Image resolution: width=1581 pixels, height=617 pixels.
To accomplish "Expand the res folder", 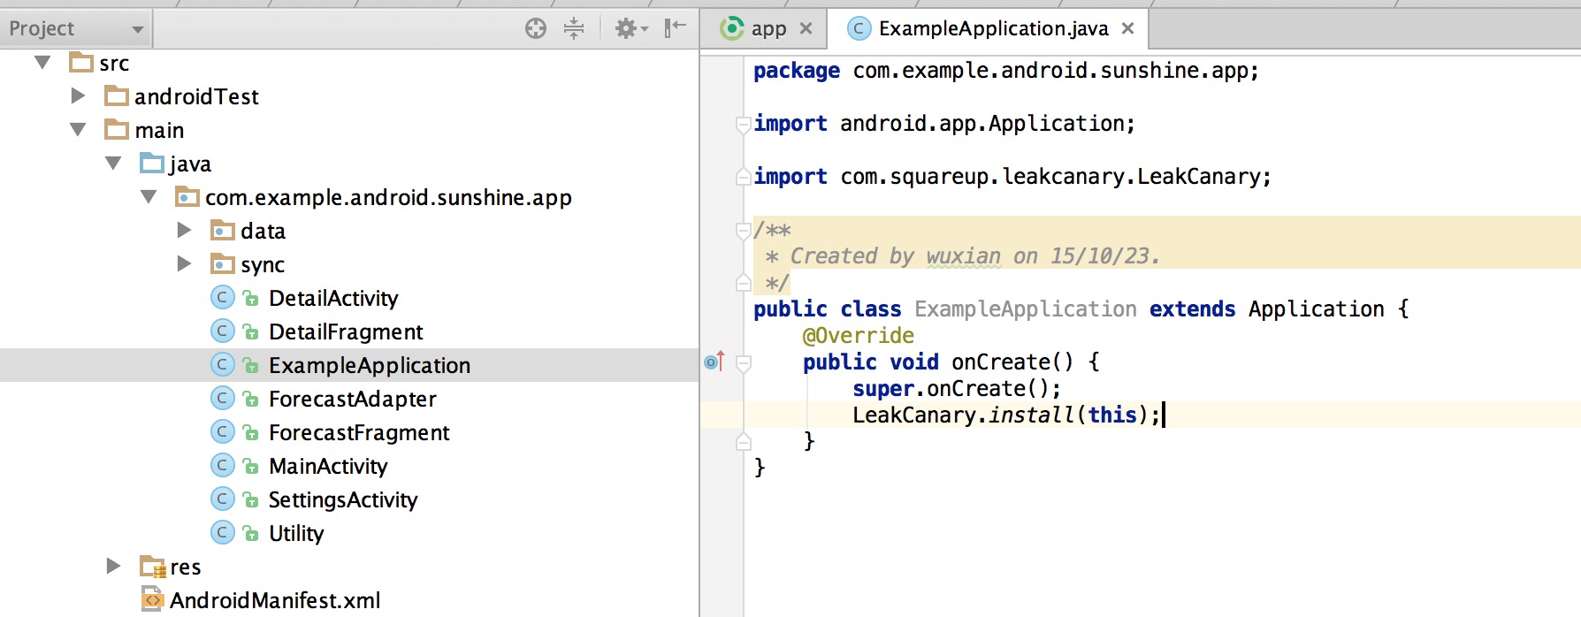I will coord(113,566).
